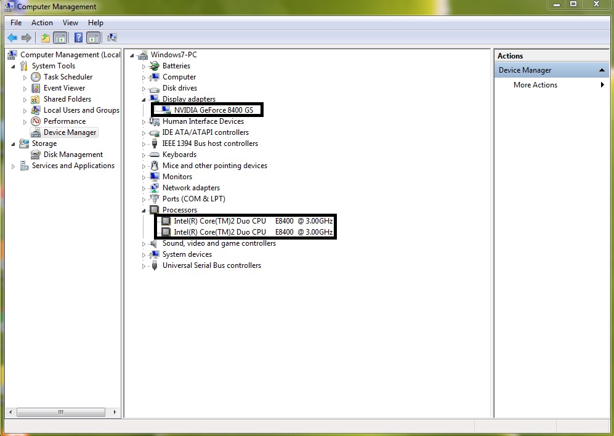
Task: Click the Shared Folders icon
Action: [36, 99]
